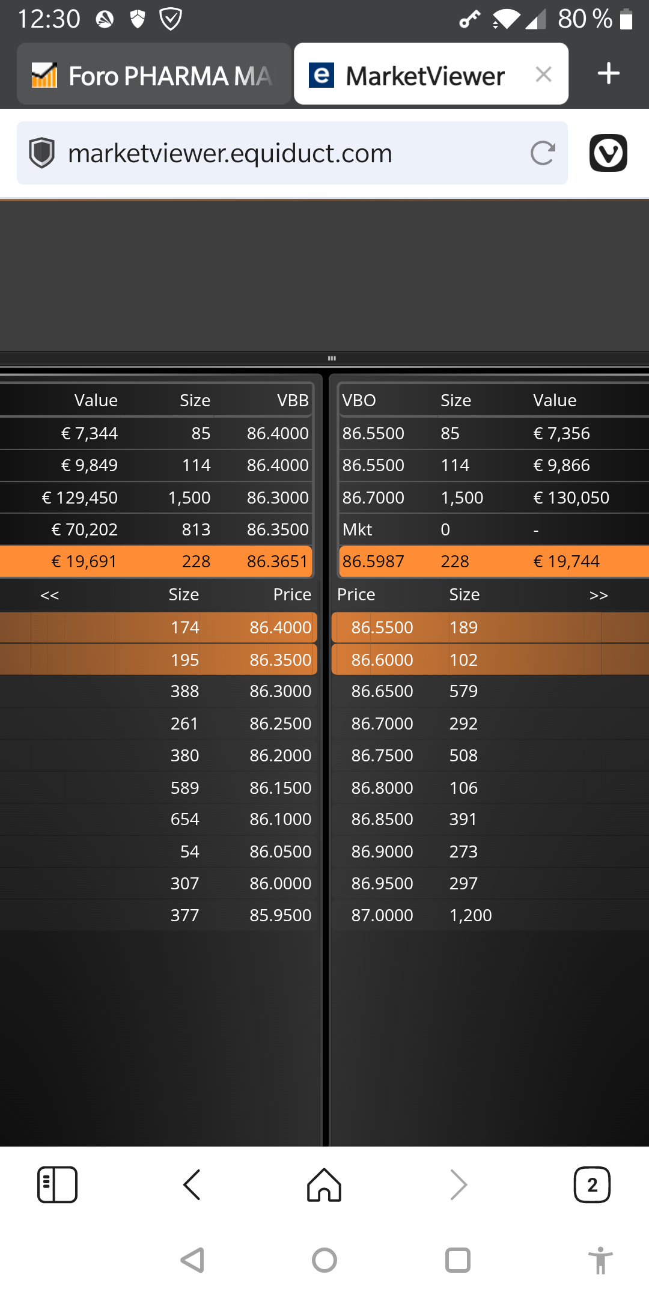Tap the accessibility figure icon

pyautogui.click(x=600, y=1260)
